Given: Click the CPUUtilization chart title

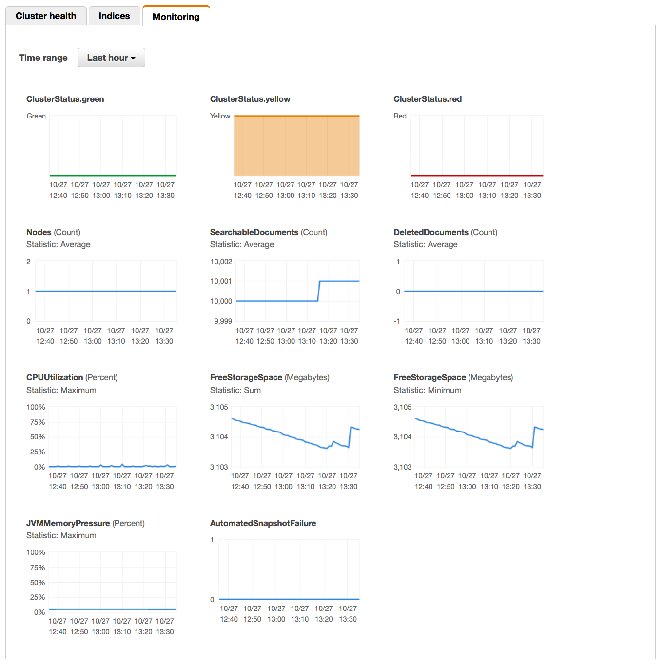Looking at the screenshot, I should [x=71, y=377].
